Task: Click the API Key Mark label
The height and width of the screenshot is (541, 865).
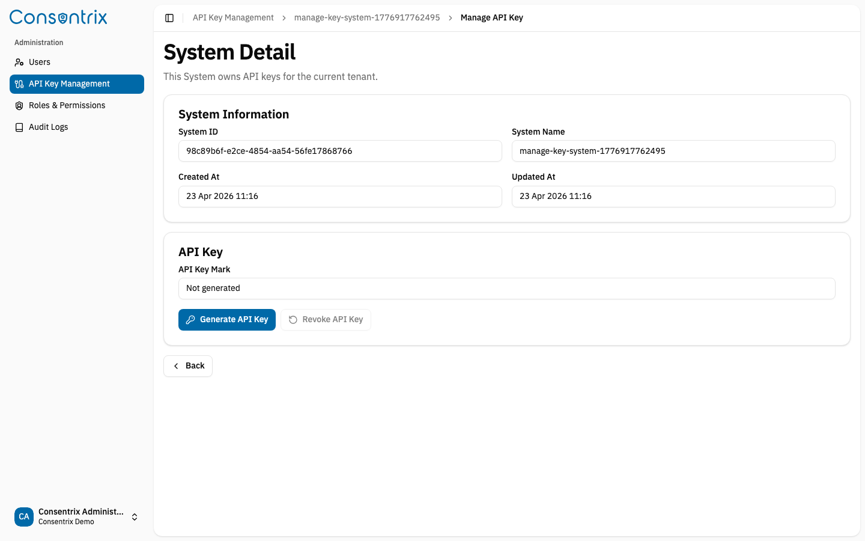Action: (x=204, y=269)
